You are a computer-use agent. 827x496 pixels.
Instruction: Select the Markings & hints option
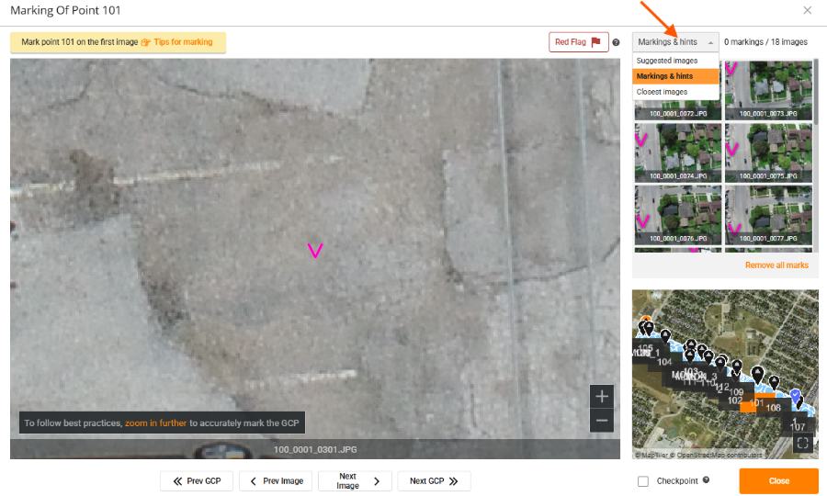coord(665,76)
